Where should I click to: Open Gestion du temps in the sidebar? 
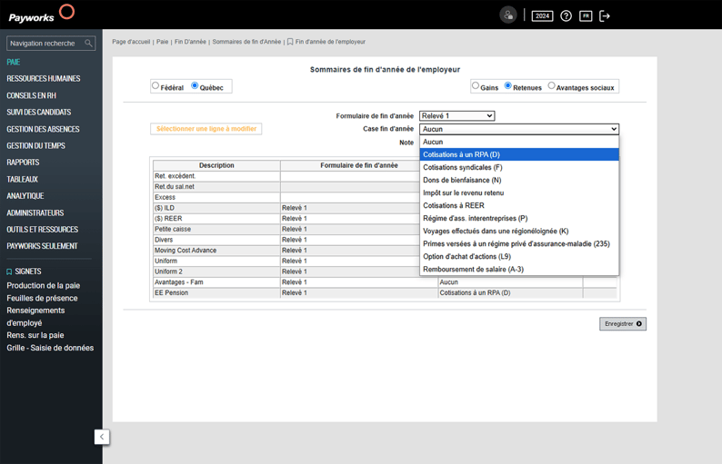(x=35, y=146)
